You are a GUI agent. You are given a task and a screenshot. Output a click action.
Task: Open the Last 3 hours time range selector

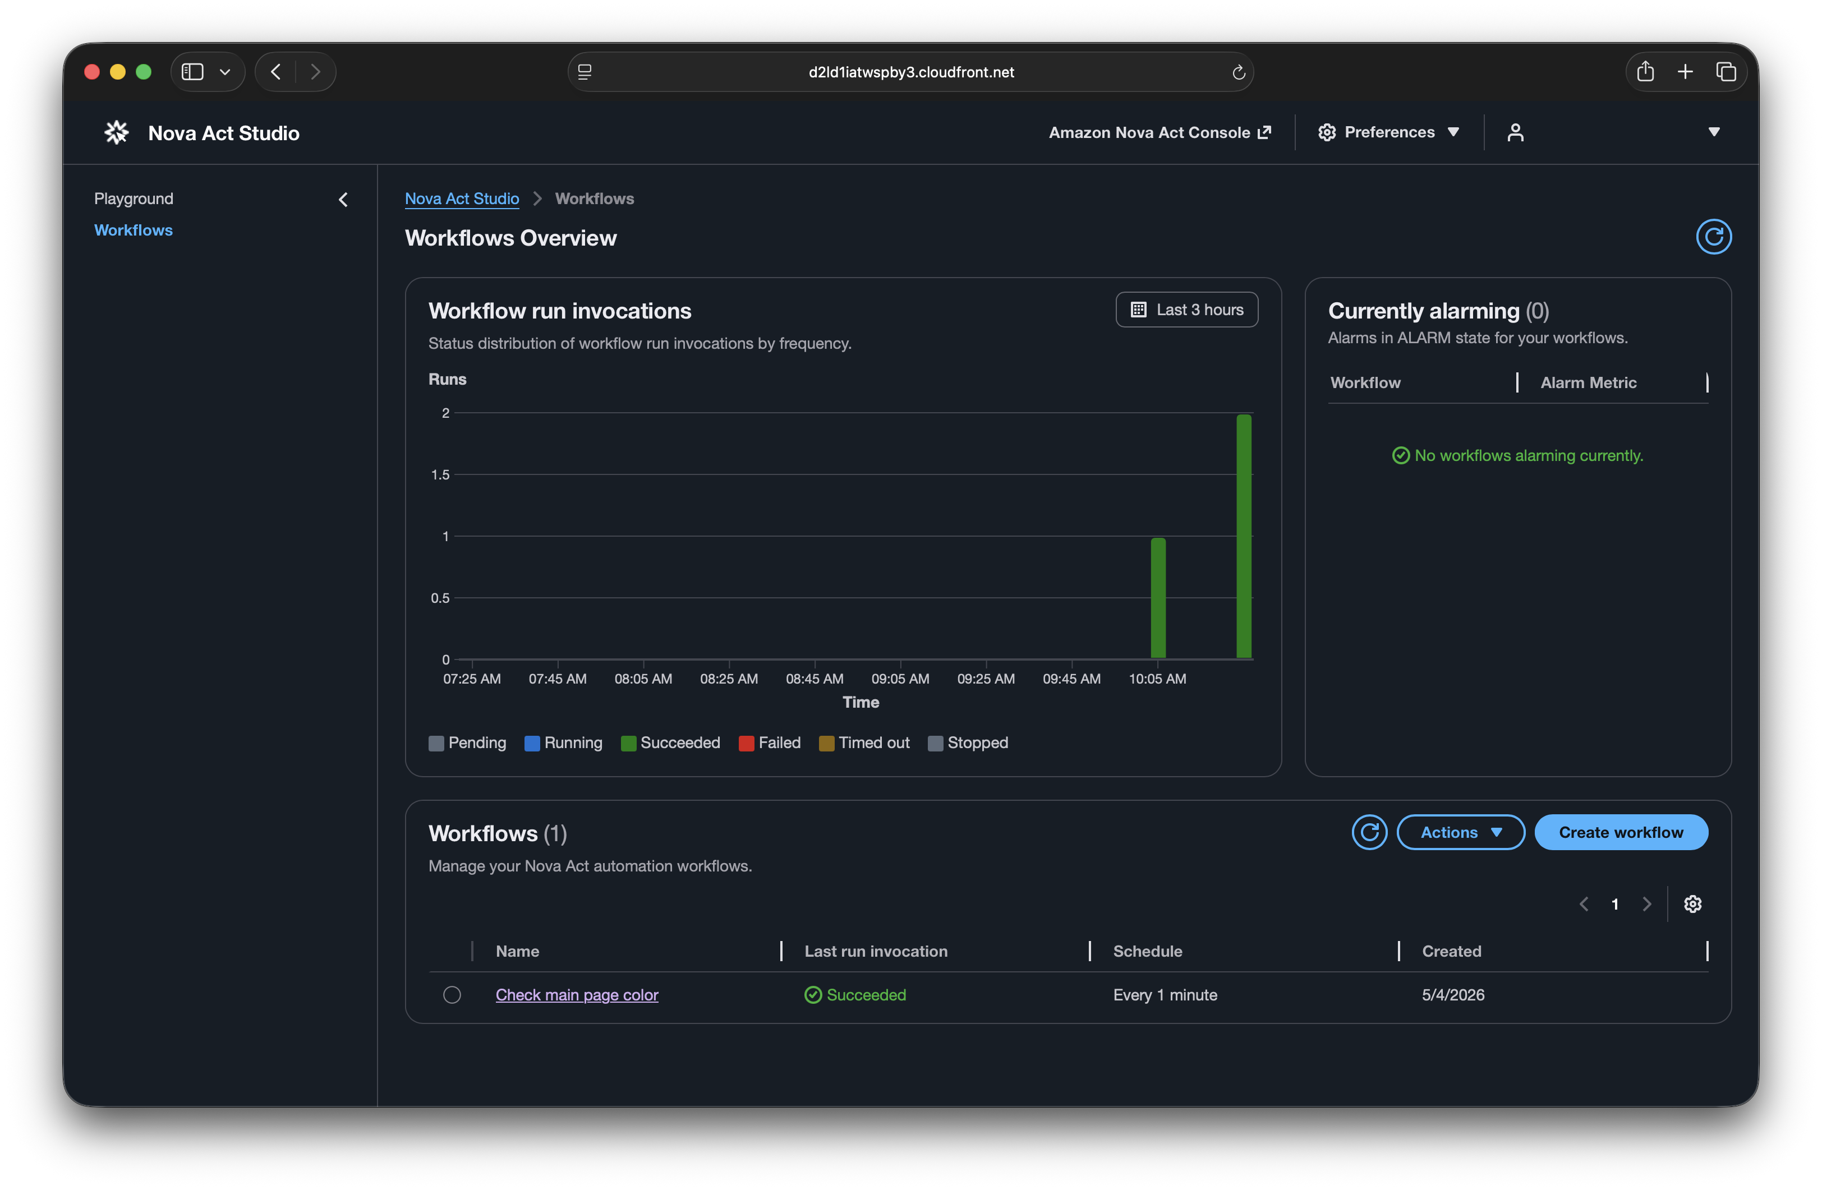[x=1186, y=309]
